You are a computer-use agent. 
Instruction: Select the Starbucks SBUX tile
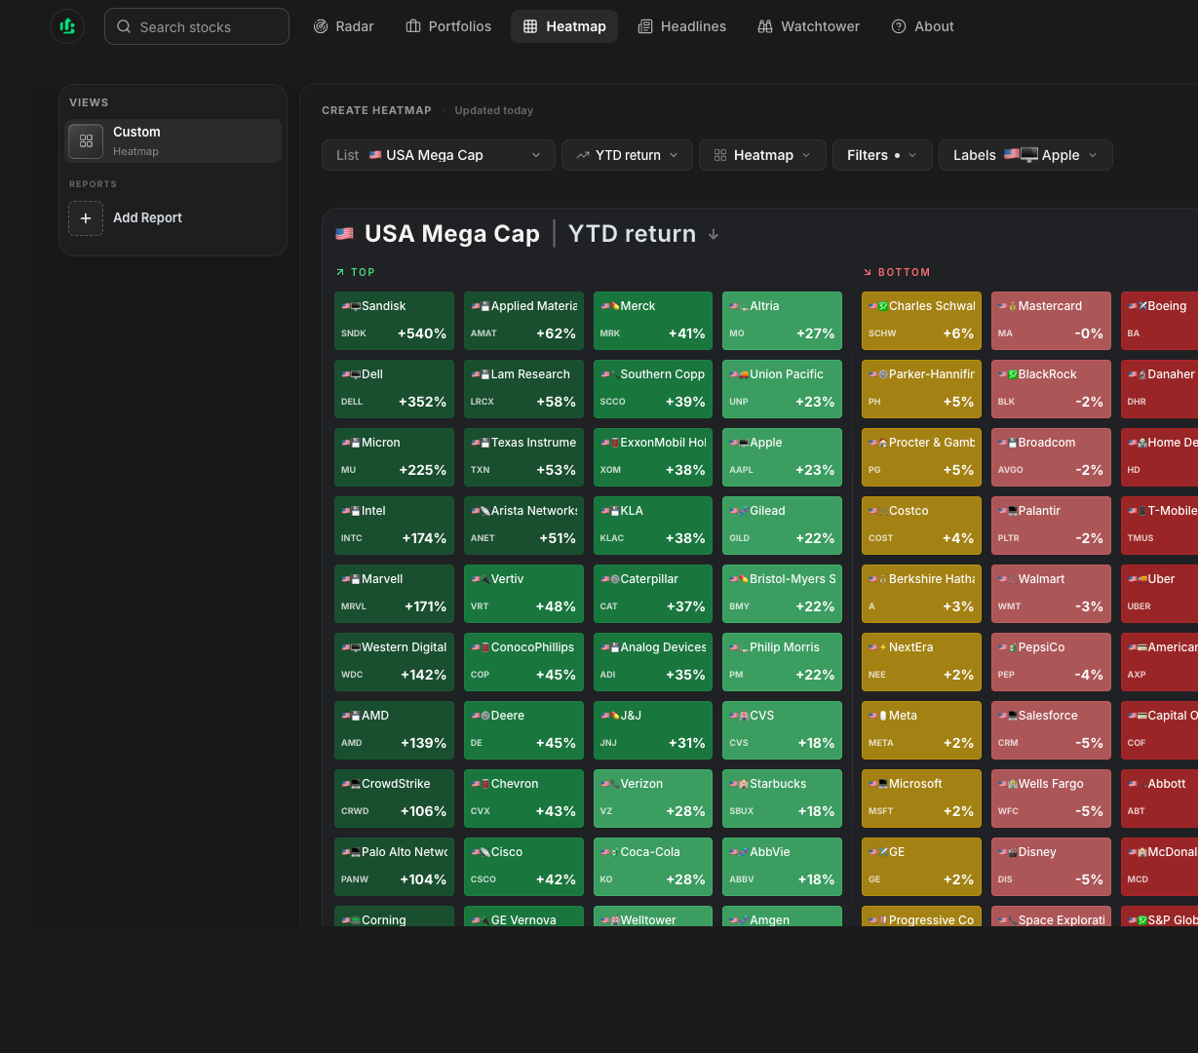(782, 798)
